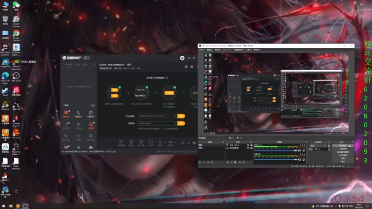Viewport: 372px width, 209px height.
Task: Add a new source in OBS sources panel
Action: [227, 162]
